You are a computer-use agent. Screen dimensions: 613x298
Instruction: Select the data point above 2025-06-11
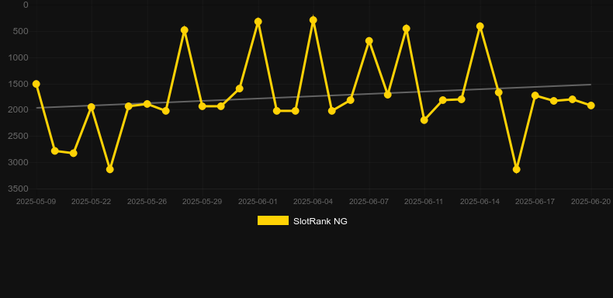coord(424,120)
